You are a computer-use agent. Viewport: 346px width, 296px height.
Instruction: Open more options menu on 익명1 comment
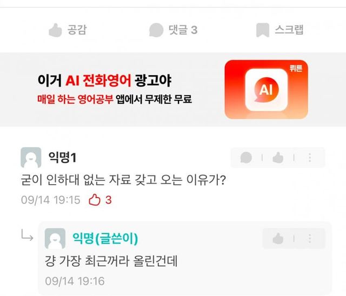pyautogui.click(x=310, y=158)
